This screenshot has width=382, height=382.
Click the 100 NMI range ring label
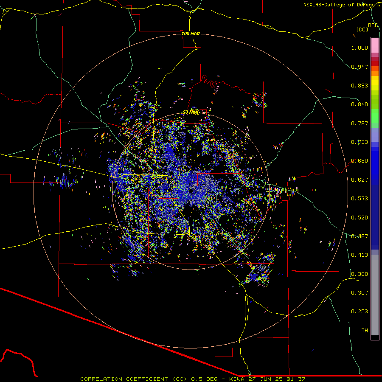pyautogui.click(x=191, y=34)
